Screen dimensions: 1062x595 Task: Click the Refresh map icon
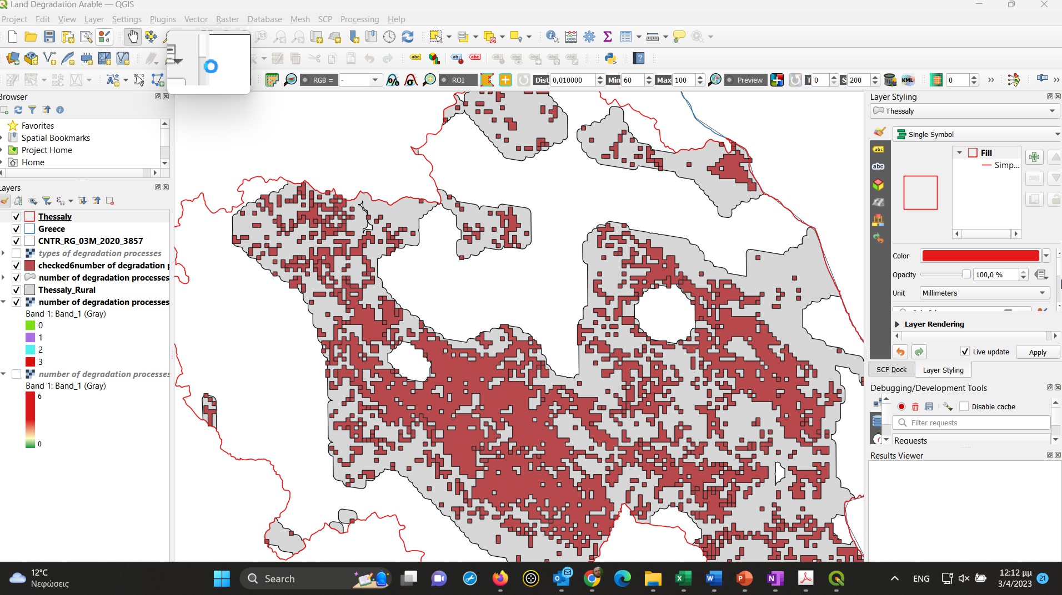[408, 37]
